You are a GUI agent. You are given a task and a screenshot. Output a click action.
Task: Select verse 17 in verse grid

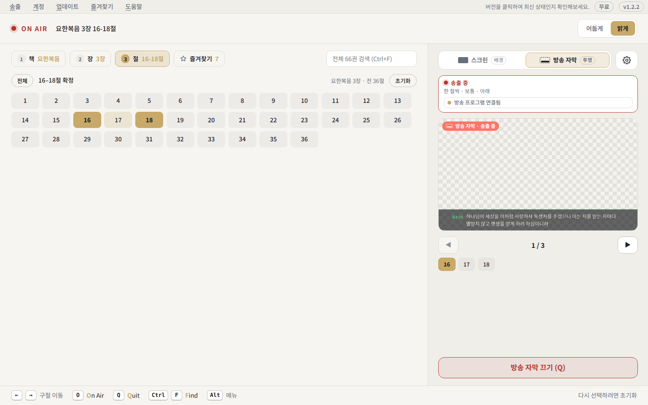[118, 120]
